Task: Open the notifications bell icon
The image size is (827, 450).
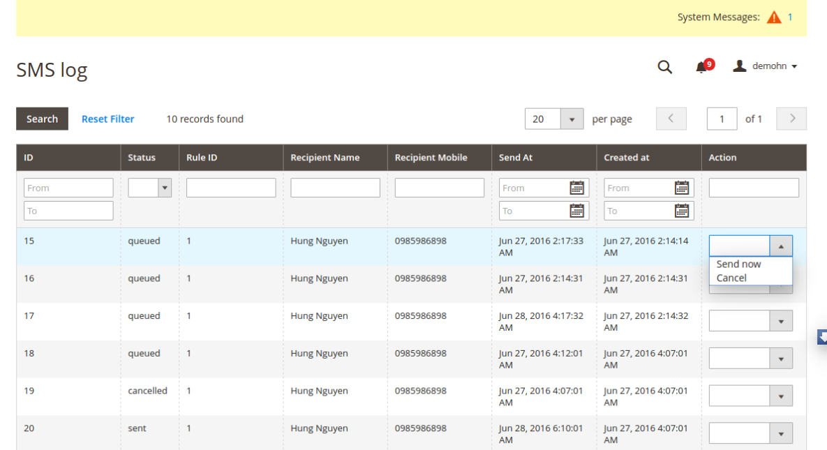Action: click(701, 67)
